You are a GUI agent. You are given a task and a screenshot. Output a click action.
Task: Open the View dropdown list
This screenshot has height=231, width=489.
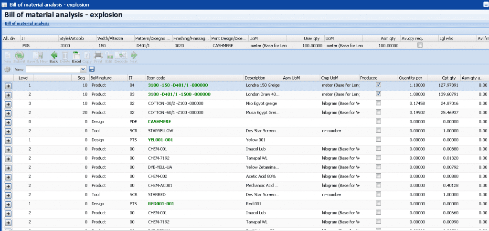83,69
